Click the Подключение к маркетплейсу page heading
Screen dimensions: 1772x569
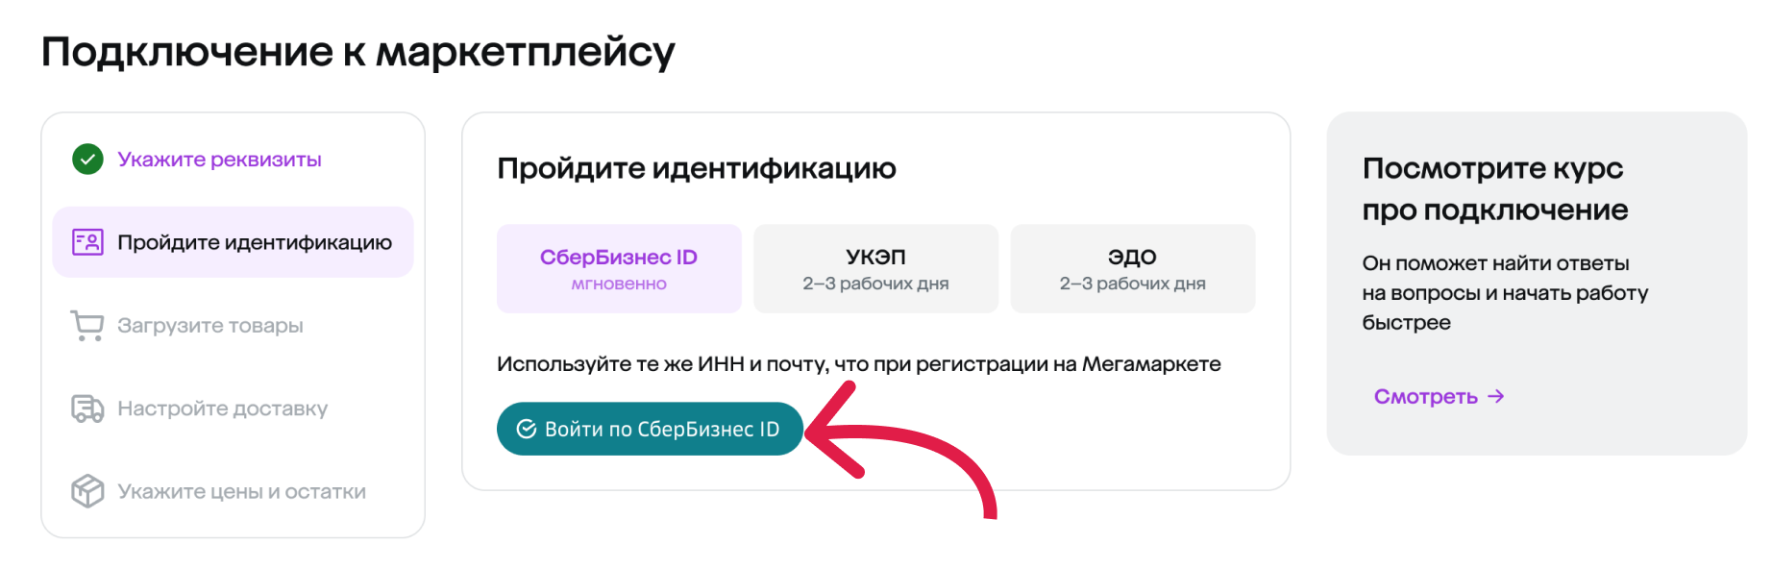(x=357, y=52)
